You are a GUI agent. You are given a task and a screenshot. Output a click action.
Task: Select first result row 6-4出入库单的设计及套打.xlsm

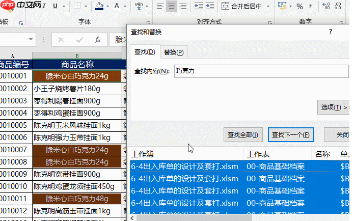[x=240, y=167]
